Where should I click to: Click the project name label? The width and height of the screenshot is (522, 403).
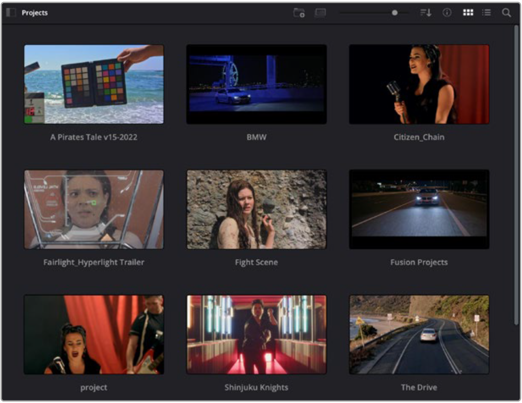point(94,388)
